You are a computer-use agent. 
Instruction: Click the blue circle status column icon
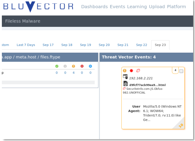click(x=90, y=66)
